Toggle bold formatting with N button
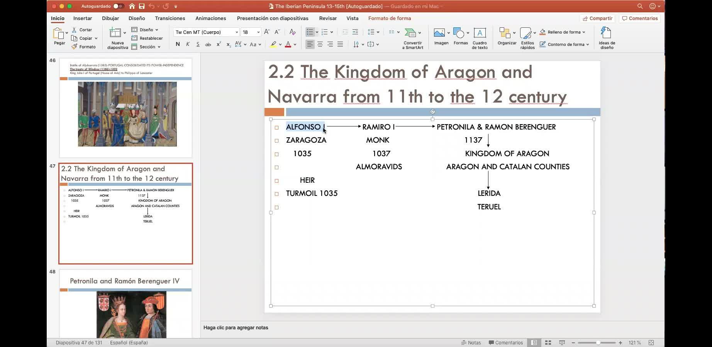This screenshot has height=347, width=712. pyautogui.click(x=178, y=44)
